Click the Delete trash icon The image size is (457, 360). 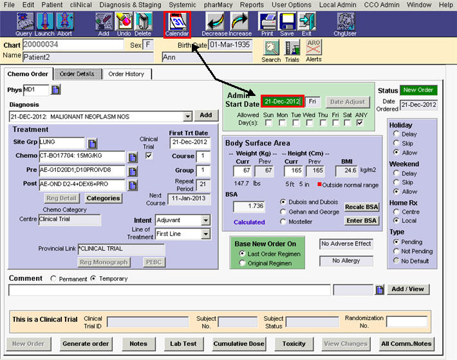pyautogui.click(x=143, y=21)
